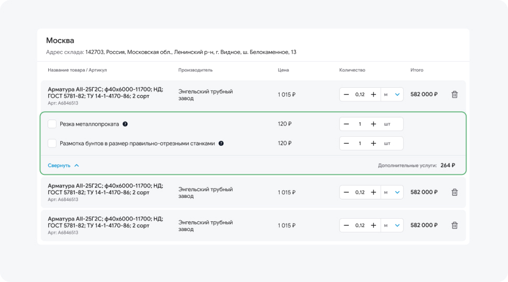The image size is (508, 282).
Task: Click the 0,12 quantity field in second row
Action: [360, 192]
